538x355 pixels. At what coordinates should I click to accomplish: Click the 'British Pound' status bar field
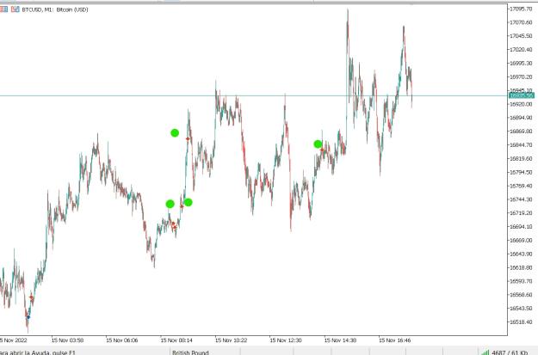190,352
